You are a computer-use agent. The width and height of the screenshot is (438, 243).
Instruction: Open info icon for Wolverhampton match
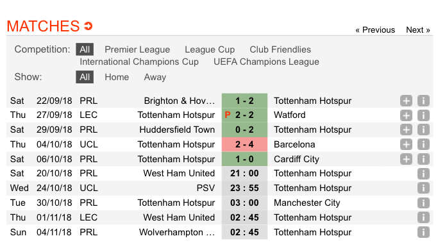click(423, 232)
